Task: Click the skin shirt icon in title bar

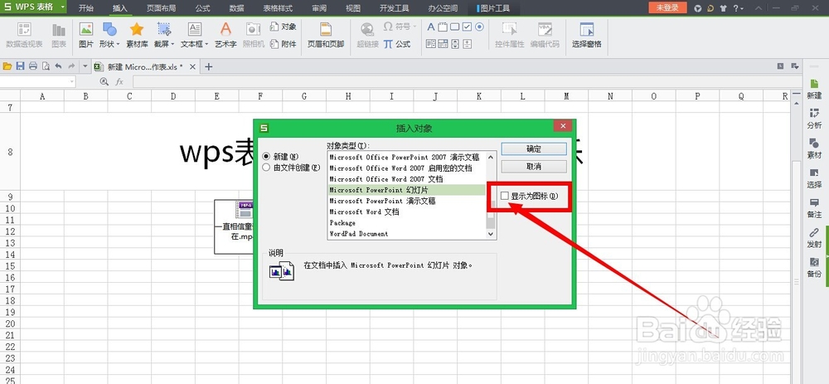Action: 723,8
